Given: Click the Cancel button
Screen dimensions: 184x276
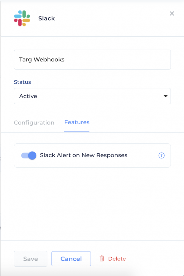Looking at the screenshot, I should click(71, 259).
